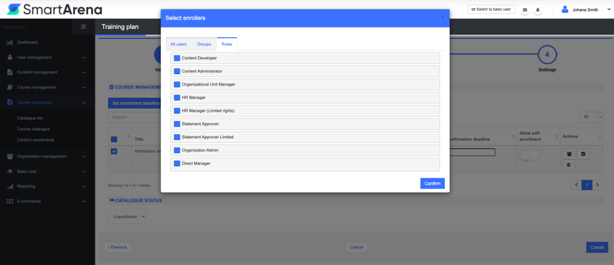The image size is (614, 265).
Task: Expand E-commerce chevron
Action: 84,202
